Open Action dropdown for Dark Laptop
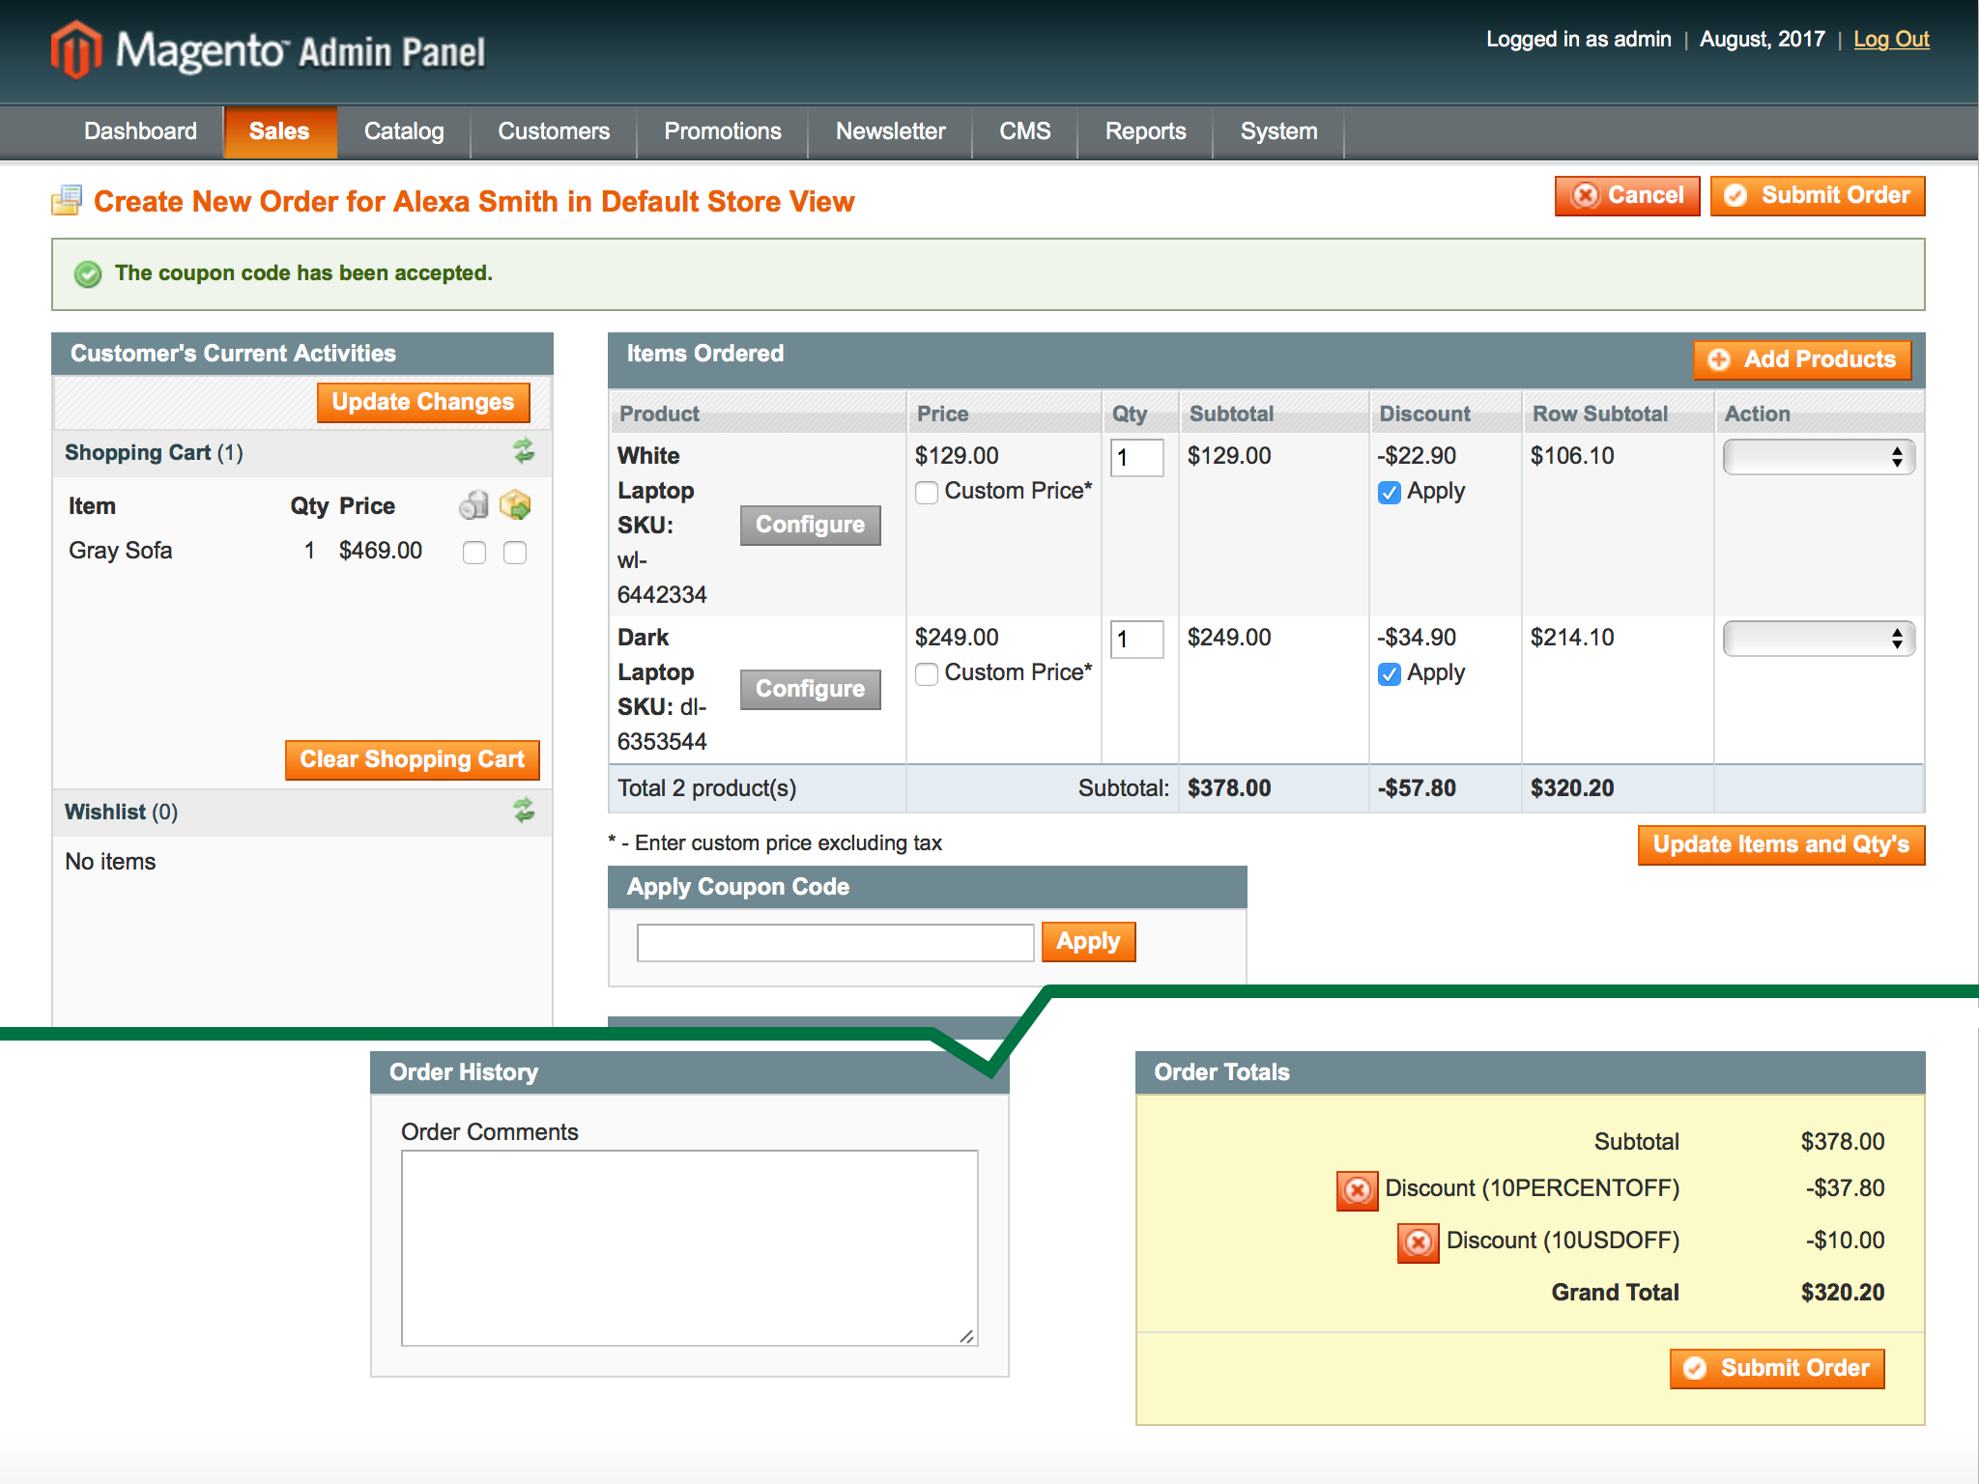Image resolution: width=1979 pixels, height=1484 pixels. (1818, 639)
